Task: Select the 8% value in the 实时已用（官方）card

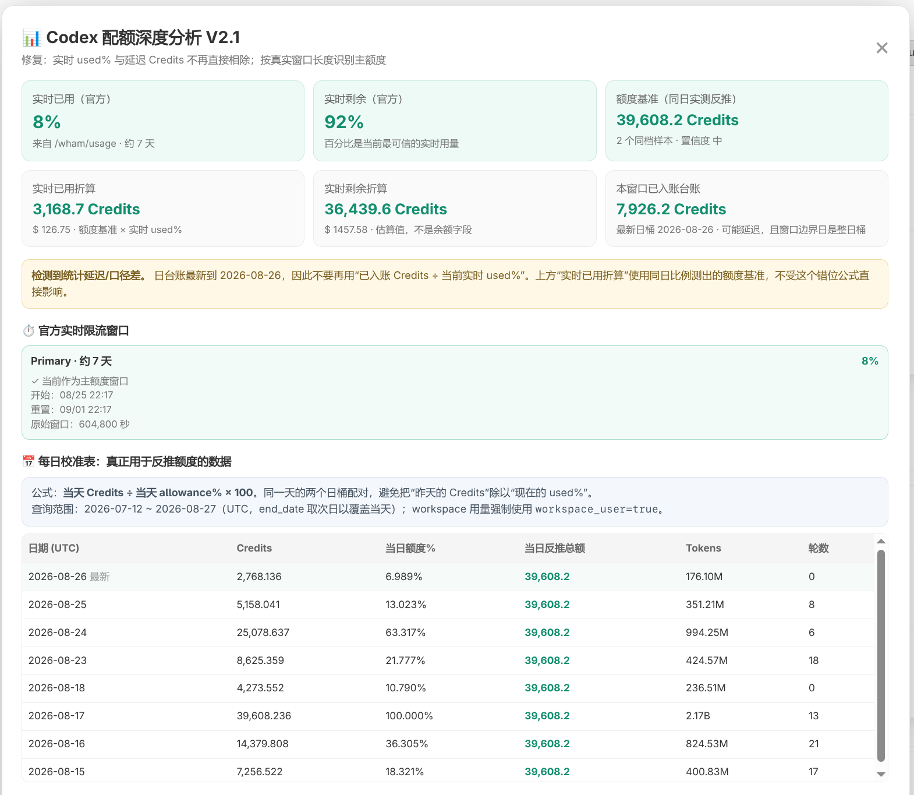Action: (47, 122)
